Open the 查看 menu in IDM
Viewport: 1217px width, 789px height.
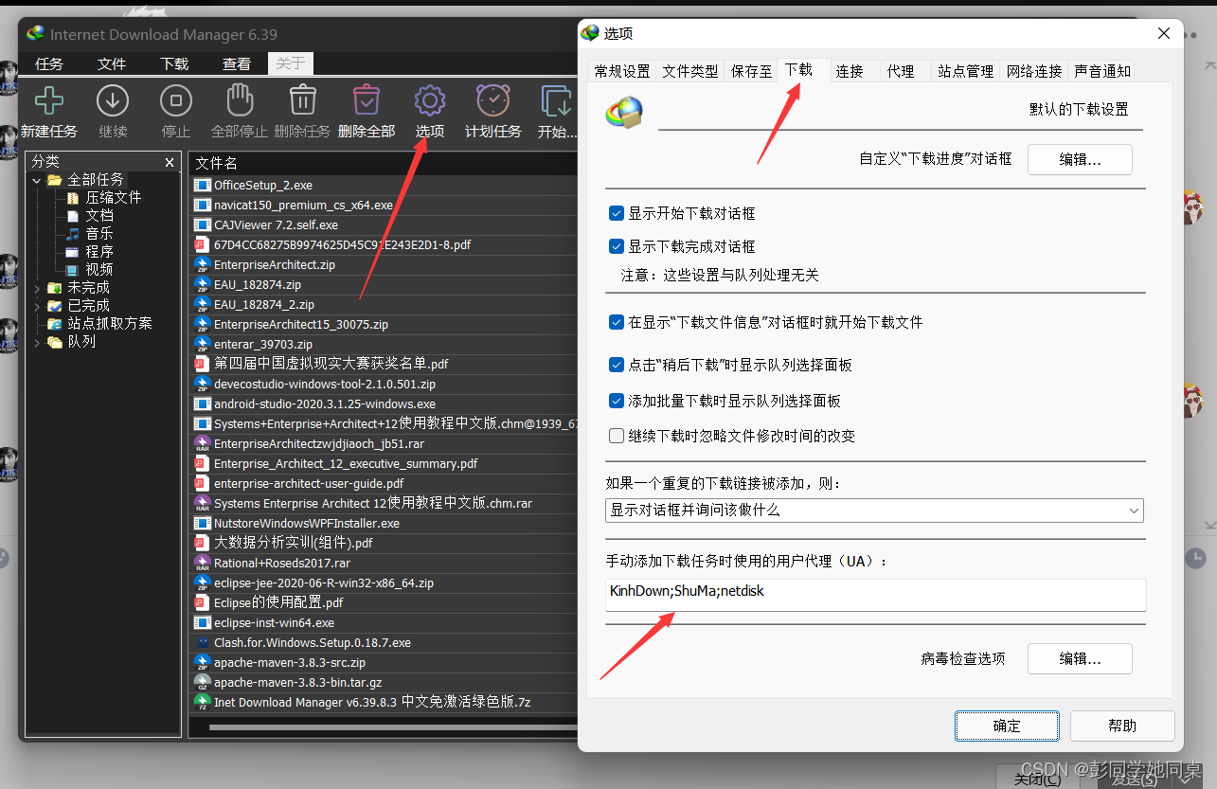(x=237, y=64)
